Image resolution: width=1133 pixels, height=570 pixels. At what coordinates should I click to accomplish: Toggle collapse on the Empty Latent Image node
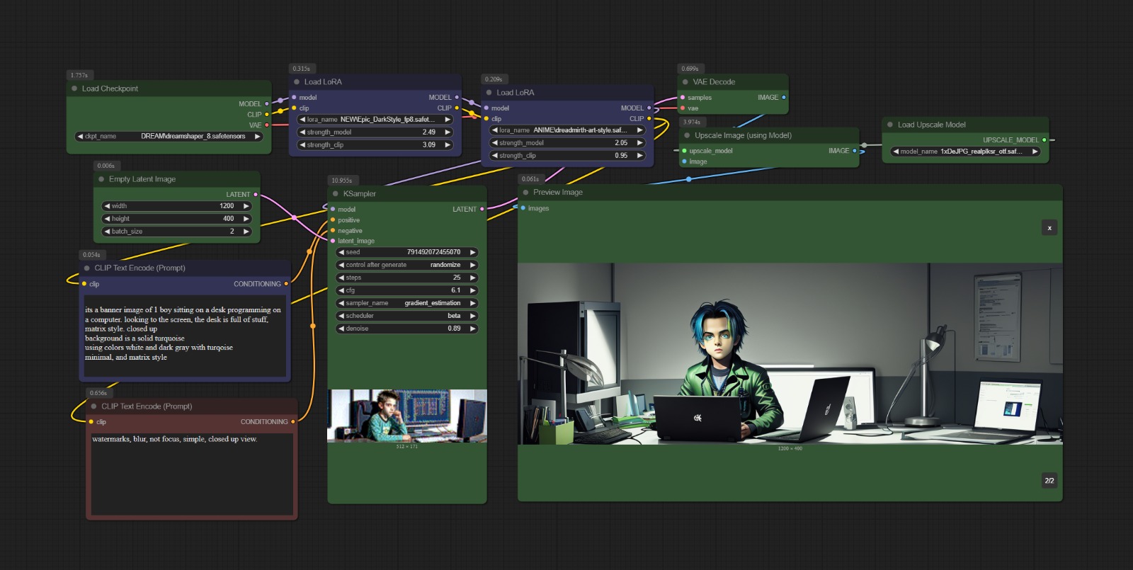tap(101, 179)
